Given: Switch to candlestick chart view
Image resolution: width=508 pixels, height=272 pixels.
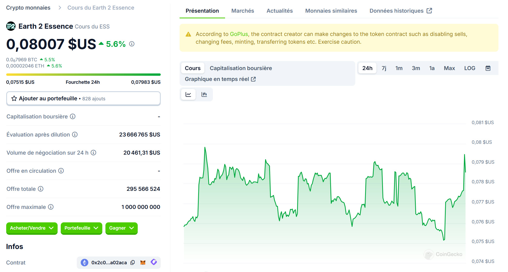Looking at the screenshot, I should pos(204,94).
